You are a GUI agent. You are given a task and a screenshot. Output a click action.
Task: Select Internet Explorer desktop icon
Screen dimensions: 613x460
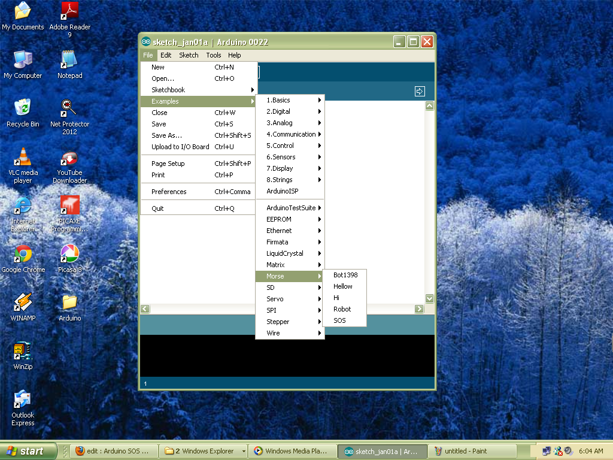click(23, 214)
